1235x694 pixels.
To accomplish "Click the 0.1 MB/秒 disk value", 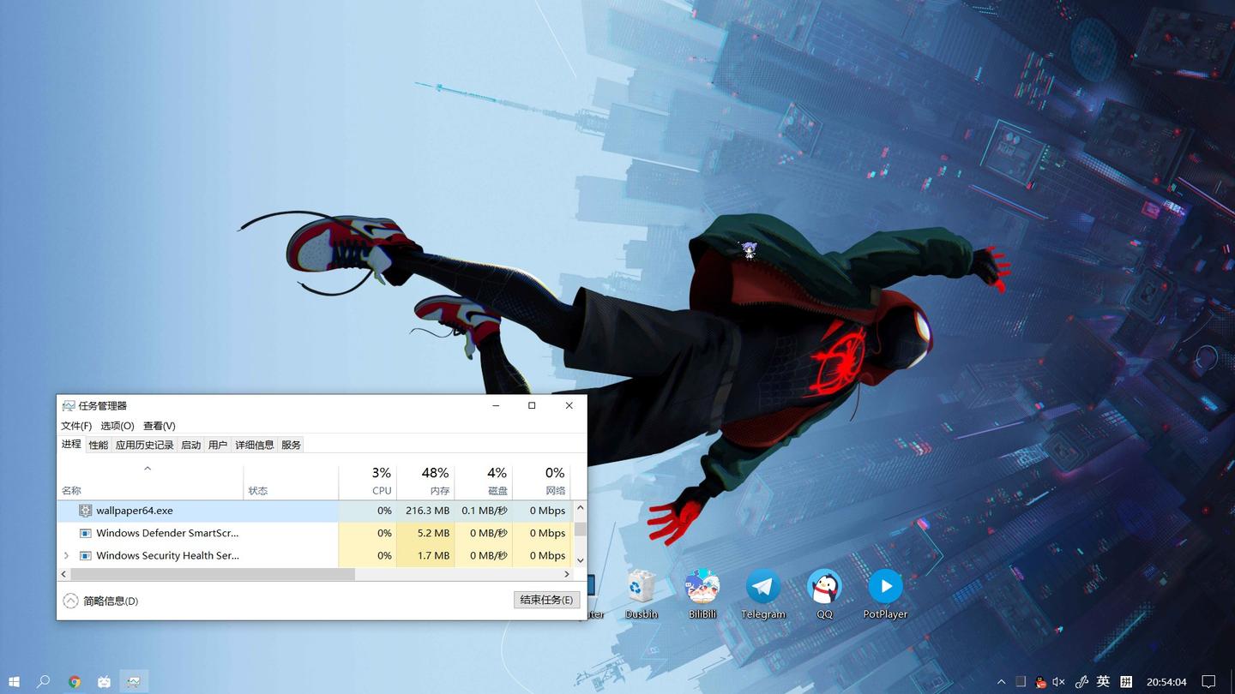I will 485,511.
